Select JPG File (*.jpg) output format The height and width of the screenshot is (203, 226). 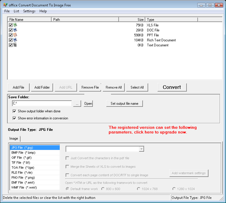click(x=35, y=148)
